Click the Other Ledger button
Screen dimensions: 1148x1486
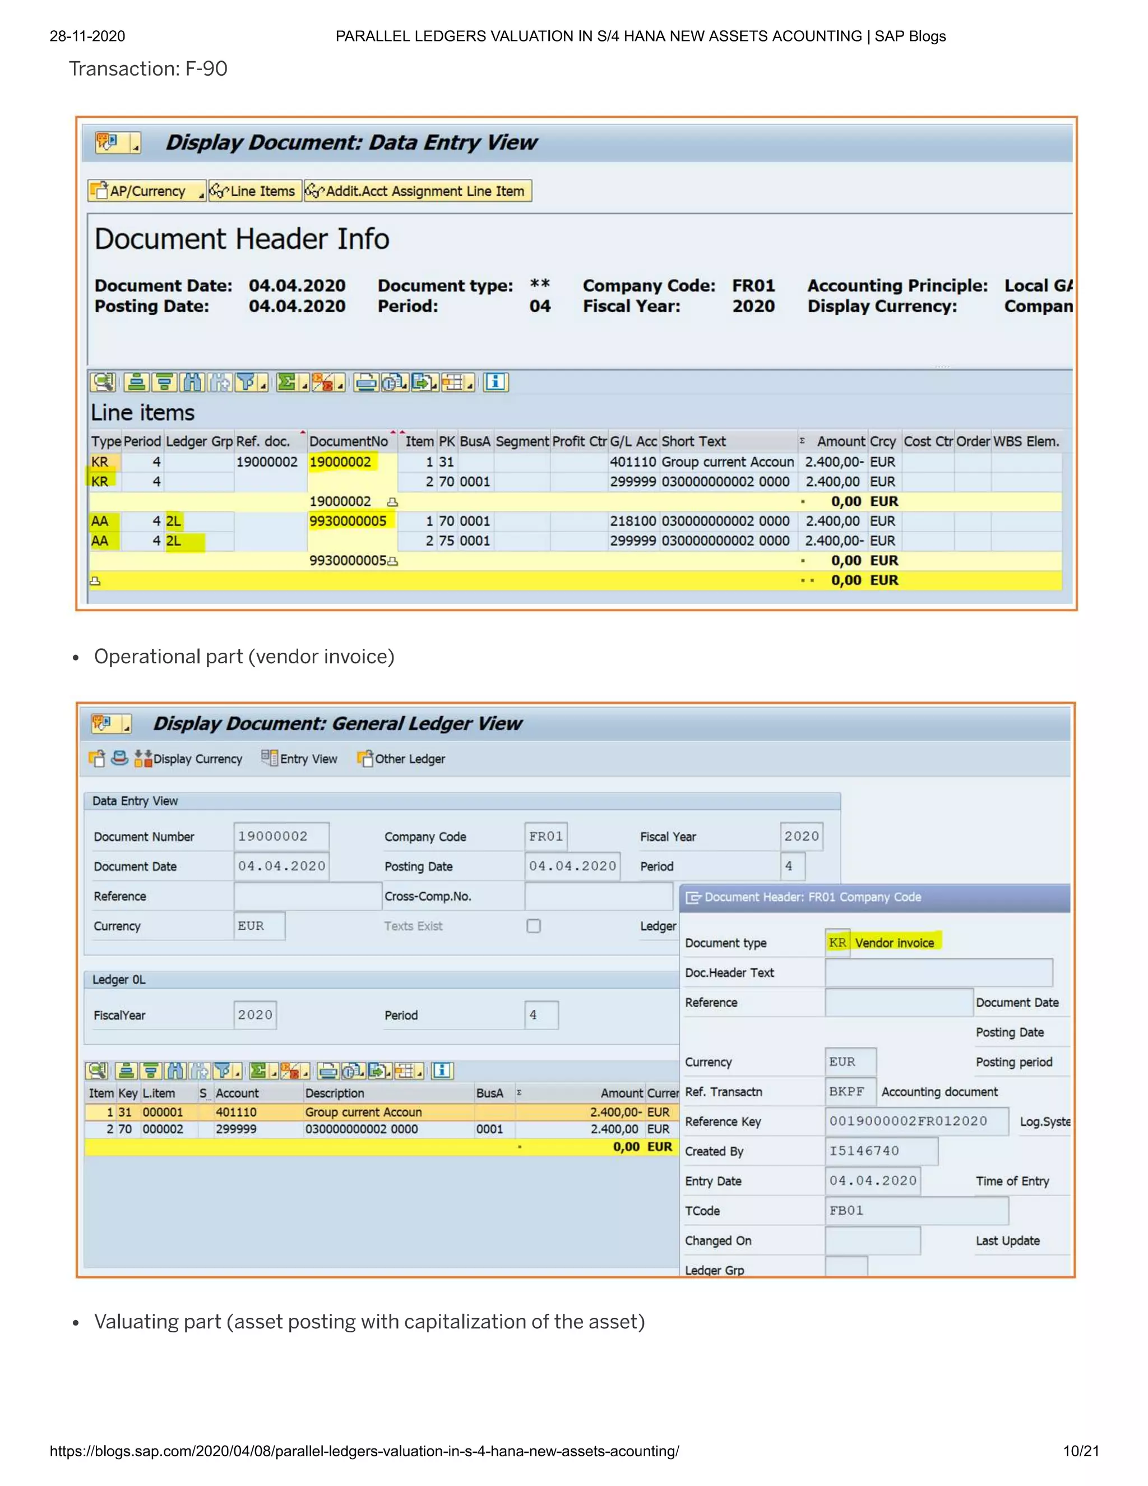(402, 759)
